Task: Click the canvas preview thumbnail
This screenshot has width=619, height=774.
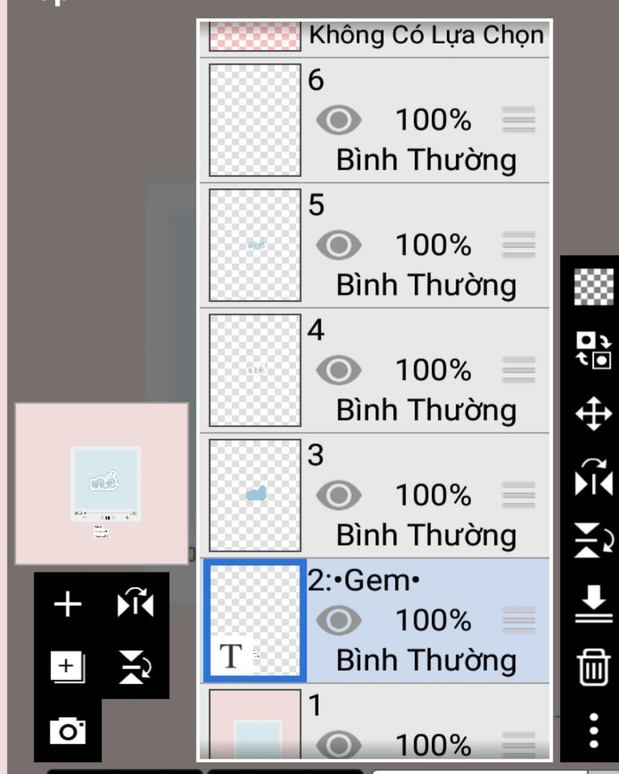Action: (102, 484)
